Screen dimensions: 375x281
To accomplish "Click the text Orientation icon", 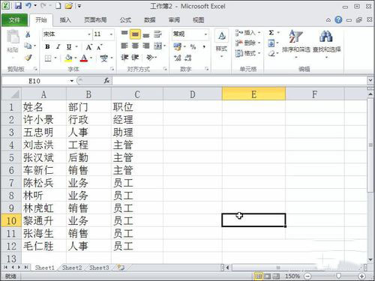I will 150,58.
